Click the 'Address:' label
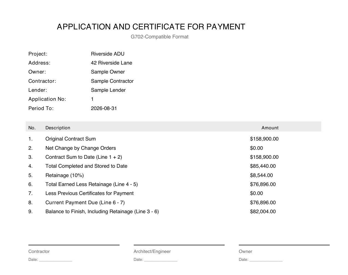Screen dimensions: 348x275 39,63
